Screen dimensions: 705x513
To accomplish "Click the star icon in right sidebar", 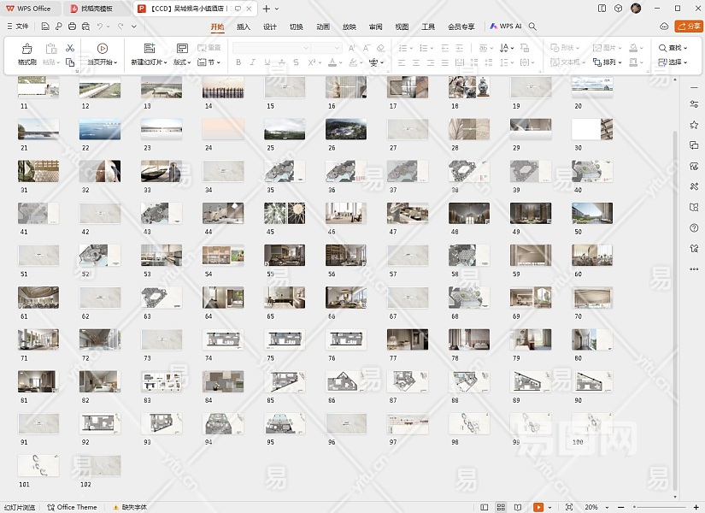I will pos(694,125).
